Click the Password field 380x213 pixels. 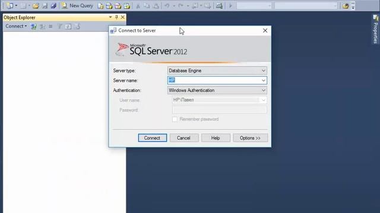pyautogui.click(x=219, y=110)
